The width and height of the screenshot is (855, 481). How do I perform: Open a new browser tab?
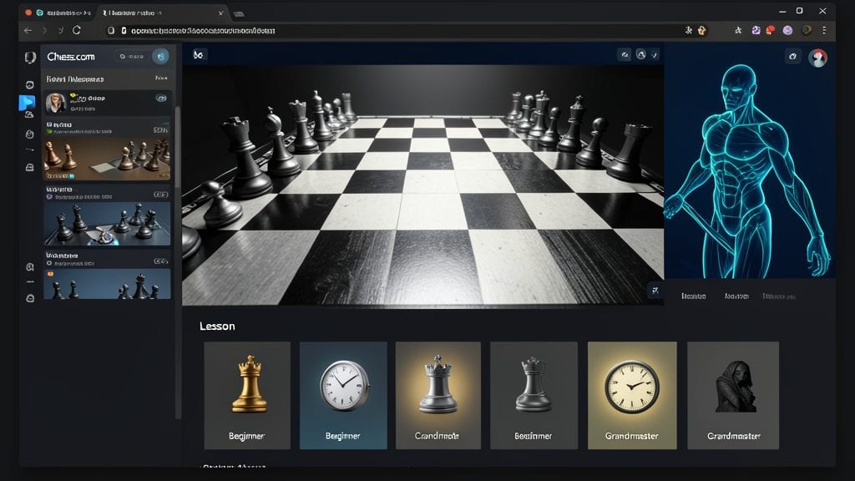tap(239, 13)
